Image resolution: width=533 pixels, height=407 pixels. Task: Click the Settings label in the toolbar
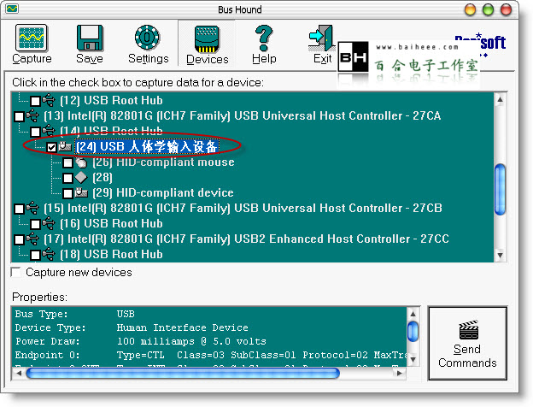[x=149, y=59]
